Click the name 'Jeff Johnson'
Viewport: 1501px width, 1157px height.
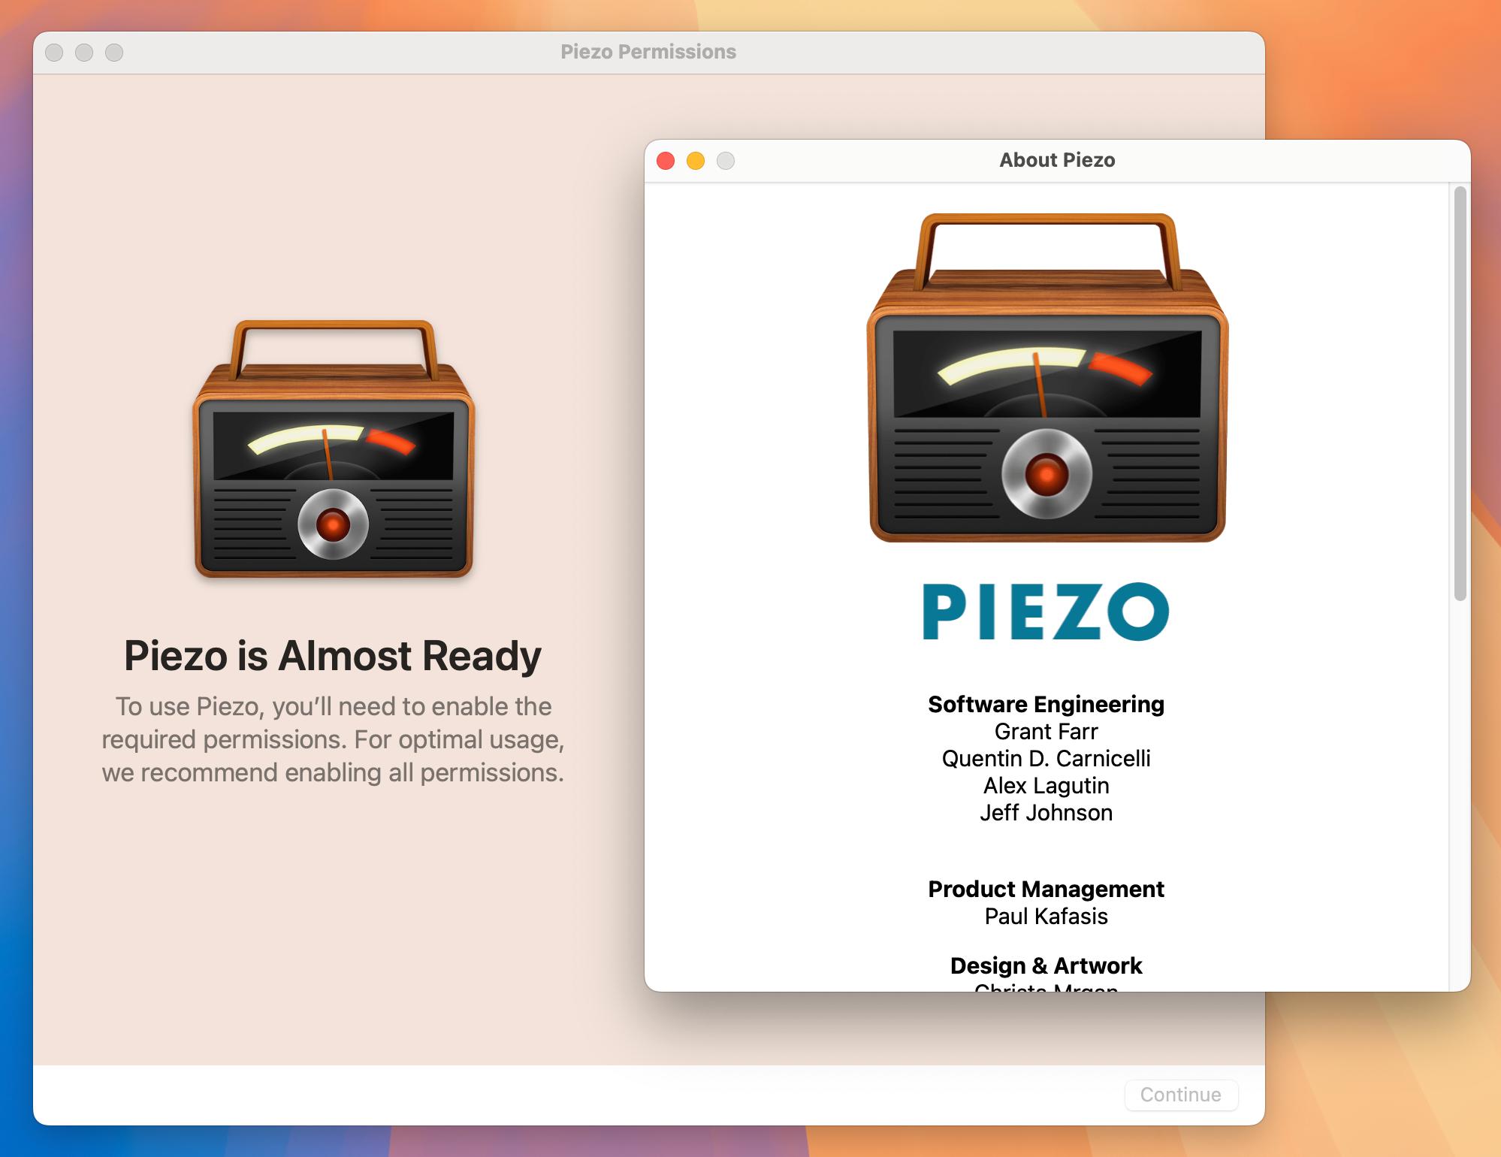click(x=1046, y=812)
